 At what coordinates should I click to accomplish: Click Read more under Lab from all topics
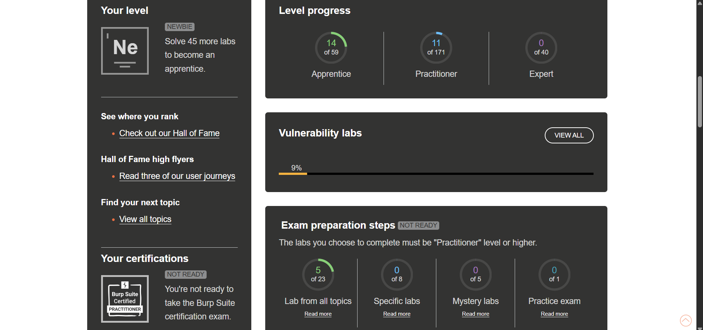[x=318, y=314]
